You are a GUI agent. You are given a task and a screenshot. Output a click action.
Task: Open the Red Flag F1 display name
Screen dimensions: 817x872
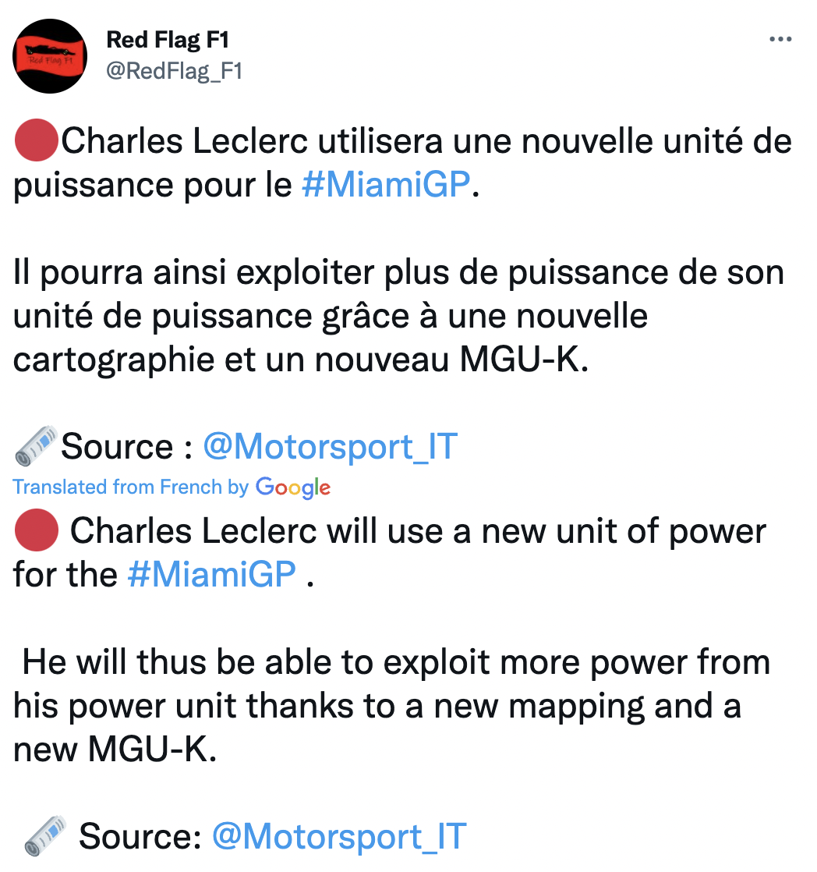[167, 40]
